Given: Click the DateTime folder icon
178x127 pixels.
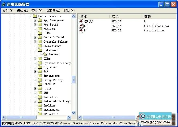Looking at the screenshot, I should click(40, 50).
